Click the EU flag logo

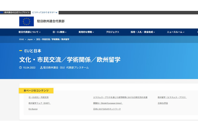pyautogui.click(x=26, y=21)
